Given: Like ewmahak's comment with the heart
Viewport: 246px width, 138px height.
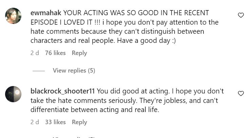Looking at the screenshot, I should point(241,15).
